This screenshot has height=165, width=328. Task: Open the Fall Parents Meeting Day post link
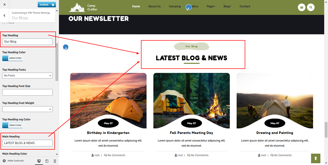click(192, 133)
